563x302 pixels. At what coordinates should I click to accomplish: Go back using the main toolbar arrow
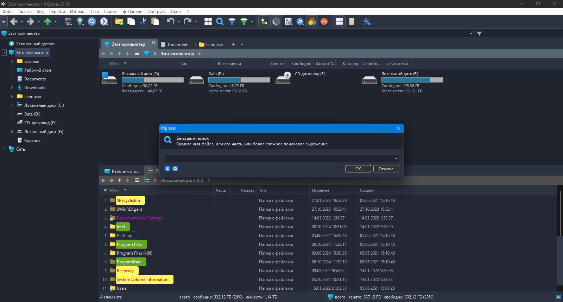(x=14, y=22)
